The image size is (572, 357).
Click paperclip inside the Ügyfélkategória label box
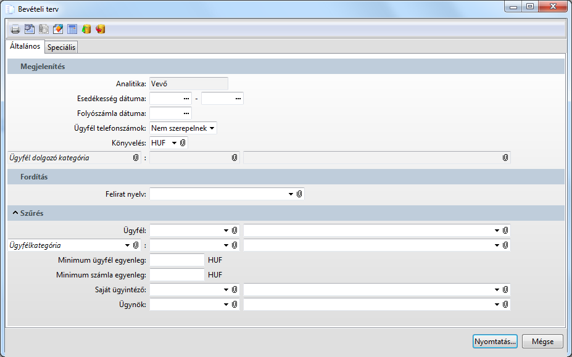pyautogui.click(x=136, y=245)
